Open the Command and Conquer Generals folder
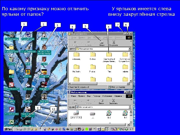The image size is (180, 135). pyautogui.click(x=109, y=57)
